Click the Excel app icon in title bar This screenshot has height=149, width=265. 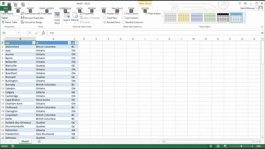[x=3, y=3]
